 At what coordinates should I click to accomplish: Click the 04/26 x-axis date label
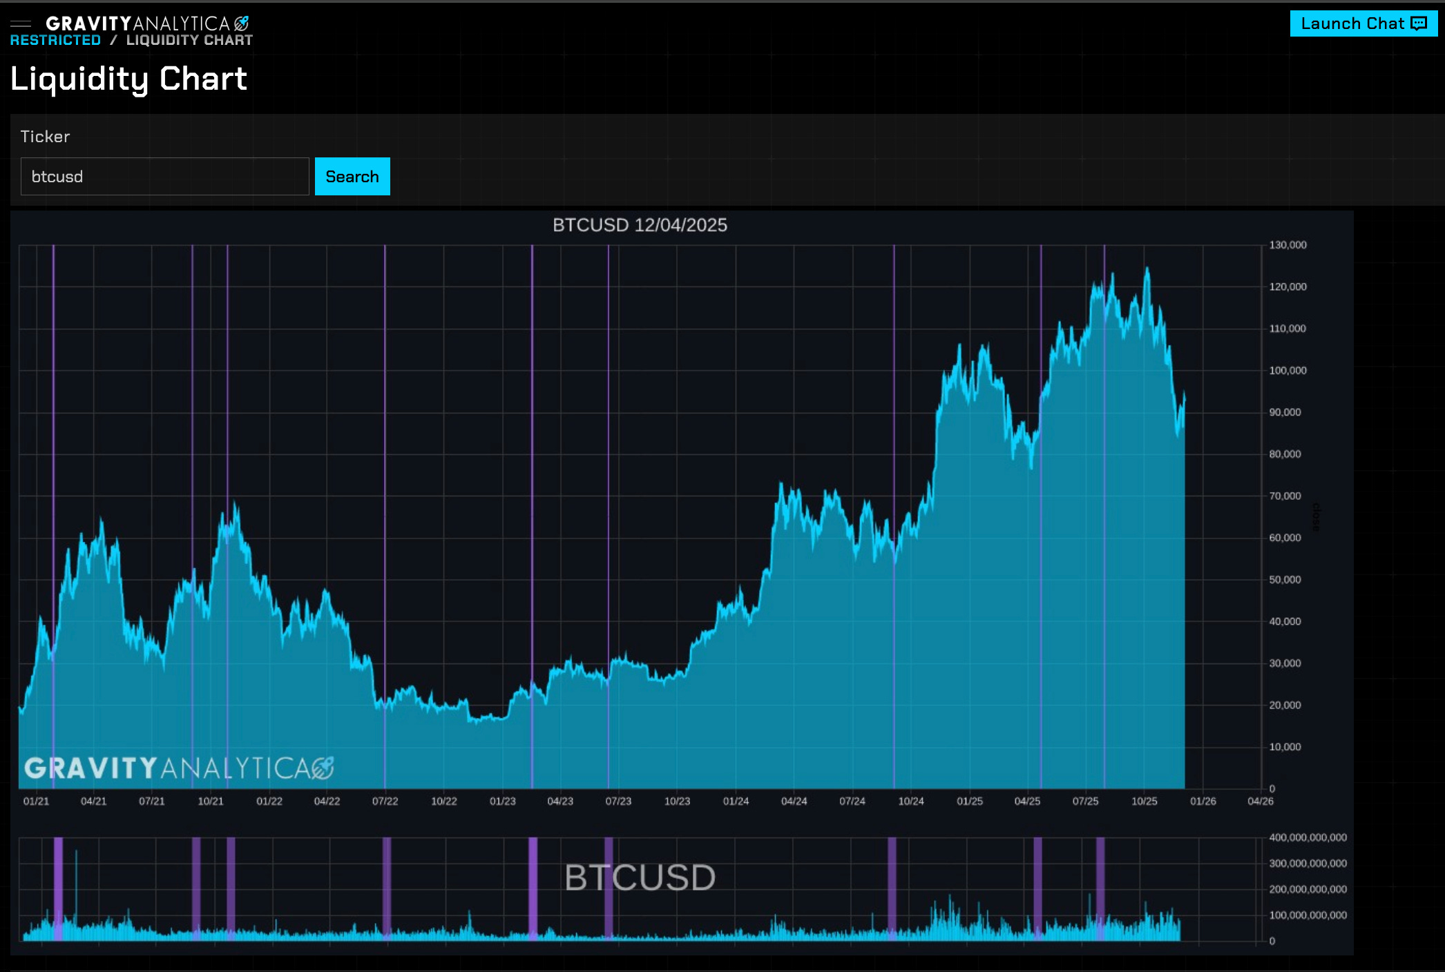[x=1260, y=801]
